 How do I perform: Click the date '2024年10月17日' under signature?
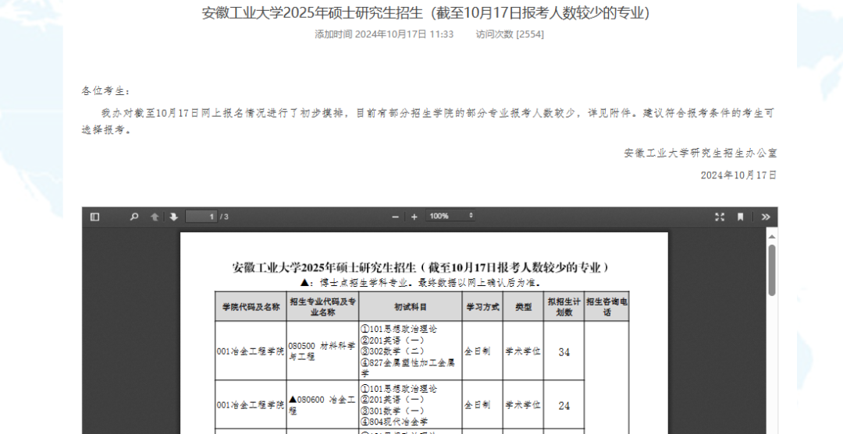click(x=738, y=175)
